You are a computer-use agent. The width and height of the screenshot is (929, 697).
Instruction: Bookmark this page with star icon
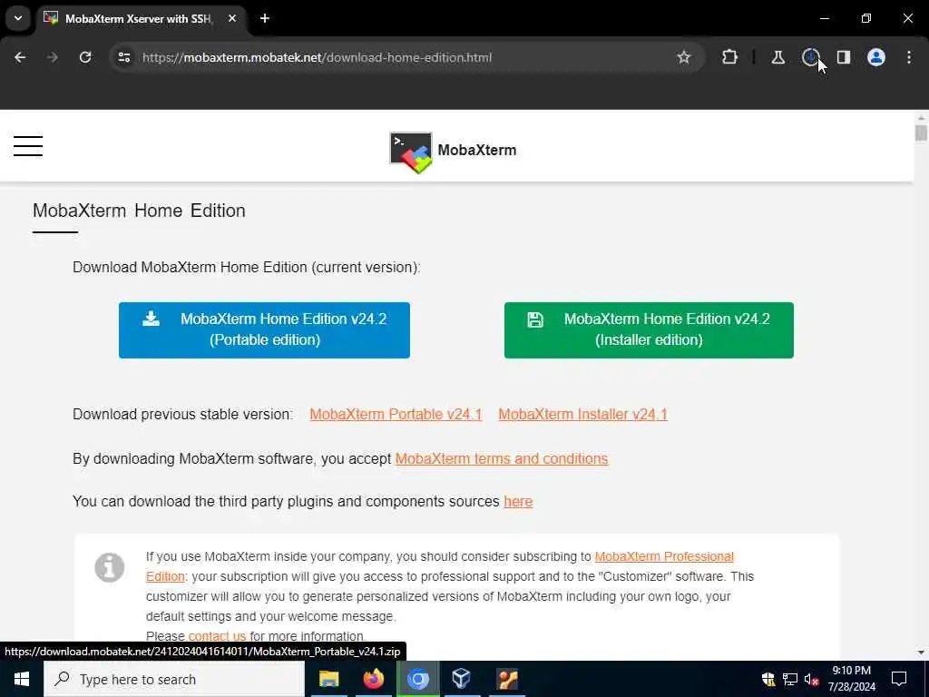pos(684,57)
